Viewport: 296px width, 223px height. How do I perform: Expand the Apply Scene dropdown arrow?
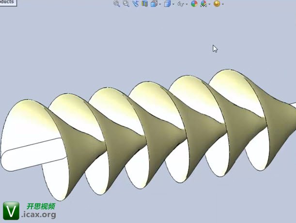(209, 4)
